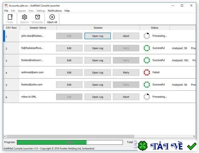Click the Status column header

(155, 28)
